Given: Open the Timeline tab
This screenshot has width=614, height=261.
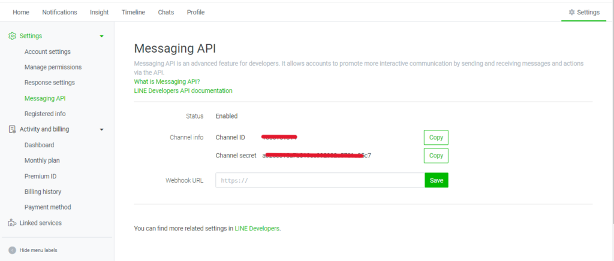Looking at the screenshot, I should click(133, 12).
